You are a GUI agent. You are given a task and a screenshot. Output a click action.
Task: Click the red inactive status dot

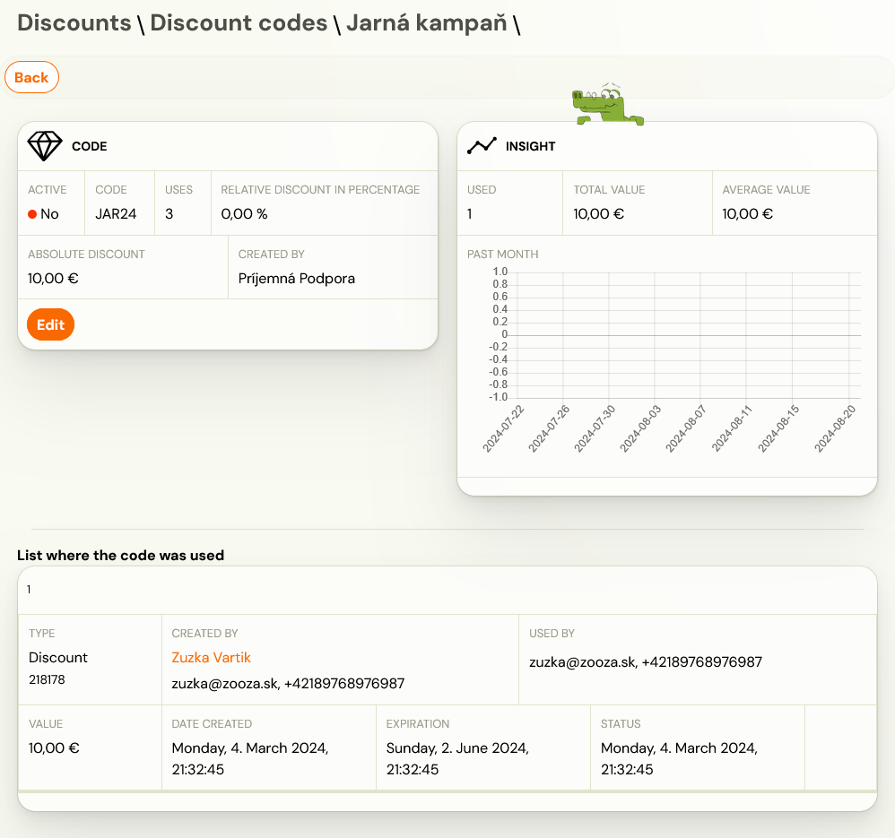32,214
